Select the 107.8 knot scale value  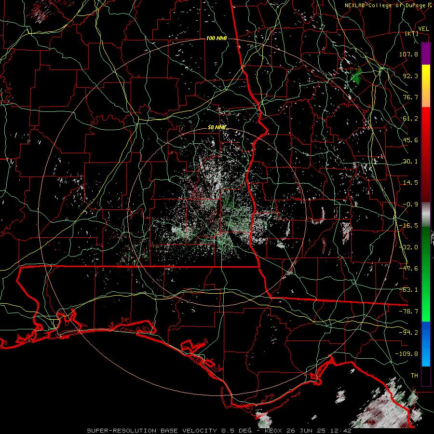pyautogui.click(x=408, y=54)
